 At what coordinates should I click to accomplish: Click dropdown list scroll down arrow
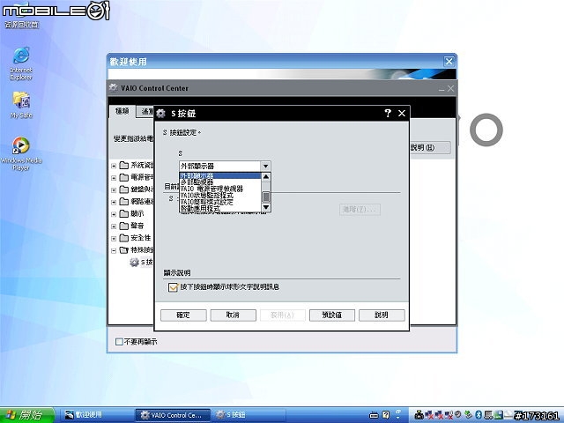[266, 208]
